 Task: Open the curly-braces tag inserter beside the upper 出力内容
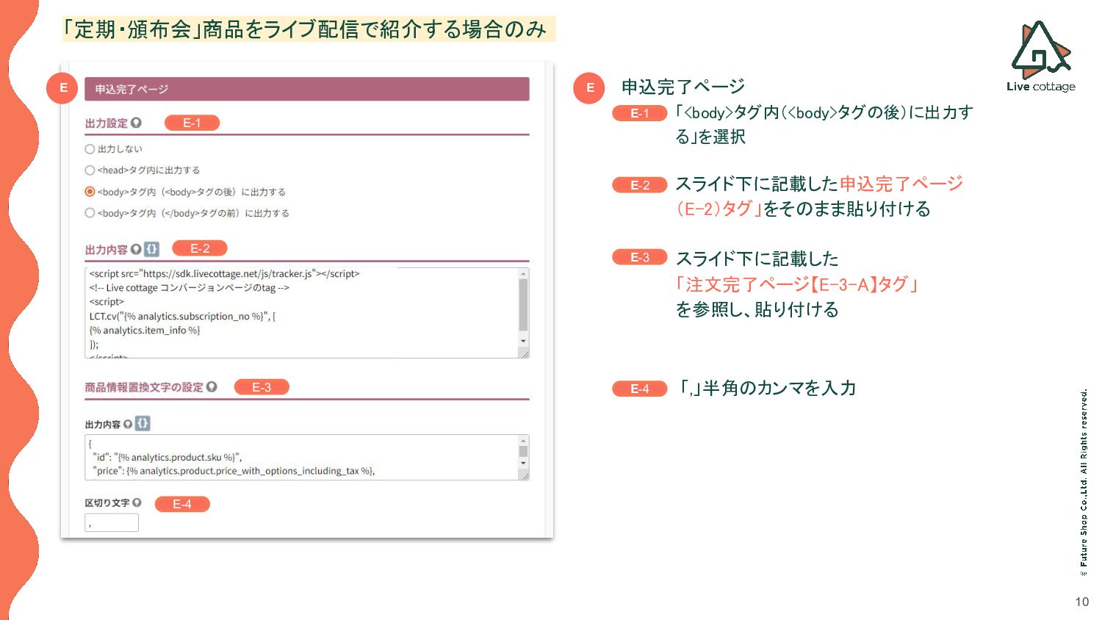(151, 249)
